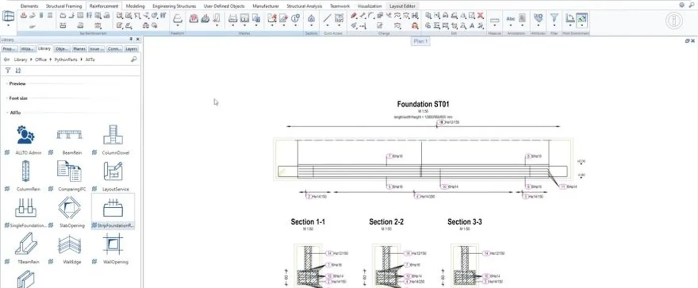
Task: Open the library filter funnel
Action: point(8,70)
